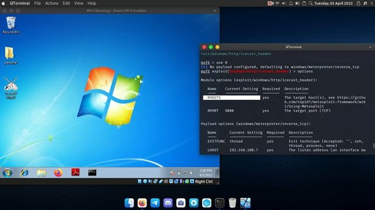This screenshot has width=375, height=210.
Task: Open clipboard icon in menu bar
Action: click(304, 3)
